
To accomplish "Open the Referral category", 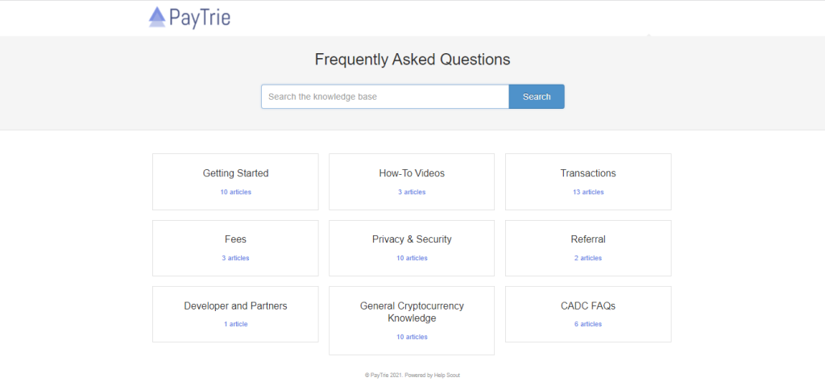I will pos(588,248).
